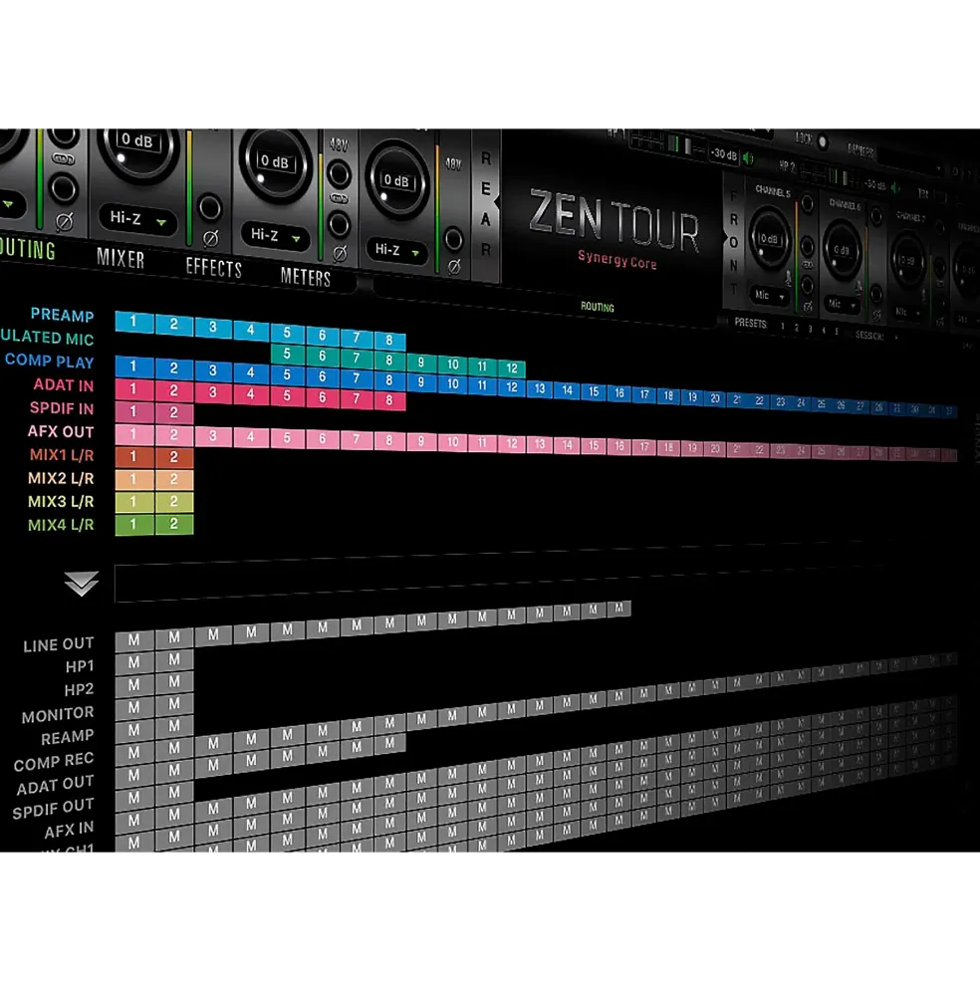Click link icon on cut-off leftmost rear channel
The height and width of the screenshot is (981, 980).
coord(63,159)
